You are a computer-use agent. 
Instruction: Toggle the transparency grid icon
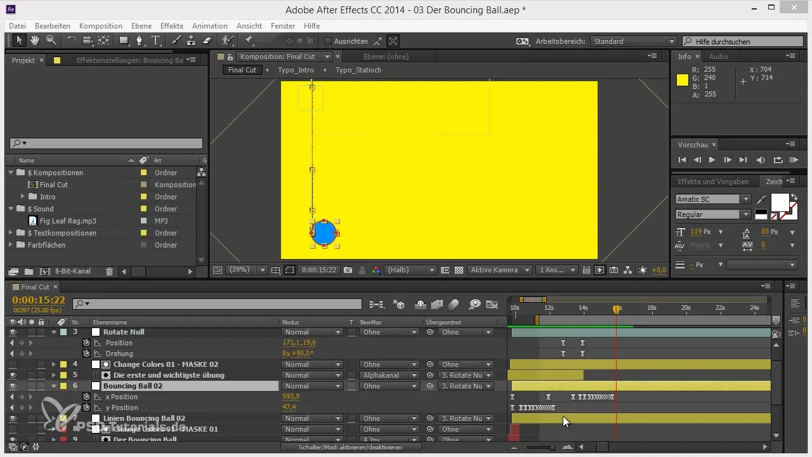pos(459,270)
